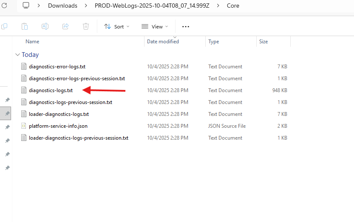Navigate to the Downloads breadcrumb folder
Image resolution: width=354 pixels, height=222 pixels.
(x=62, y=6)
